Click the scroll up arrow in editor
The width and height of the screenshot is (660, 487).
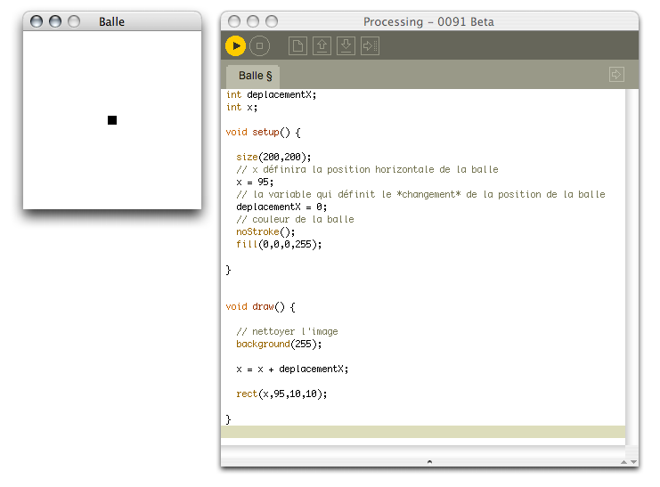(x=622, y=461)
